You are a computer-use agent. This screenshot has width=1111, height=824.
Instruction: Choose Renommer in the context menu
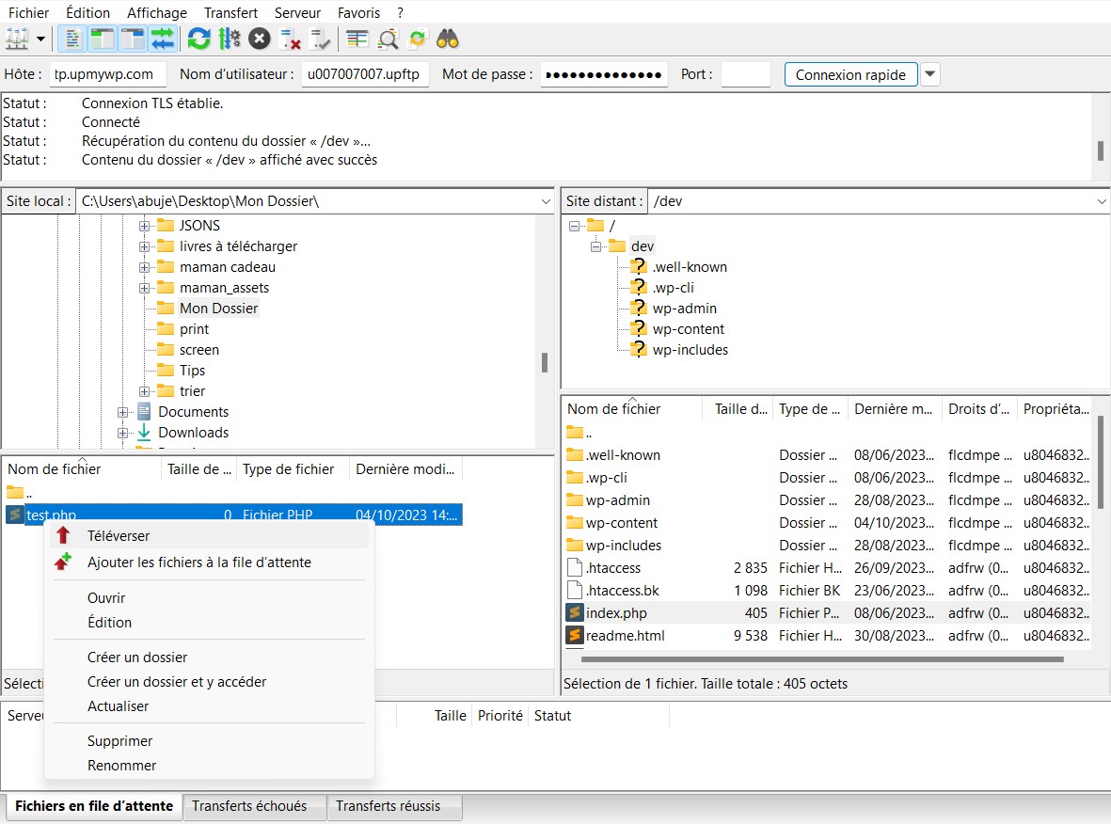[x=210, y=766]
